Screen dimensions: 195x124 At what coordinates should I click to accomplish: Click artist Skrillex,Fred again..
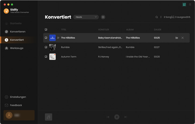[x=110, y=47]
